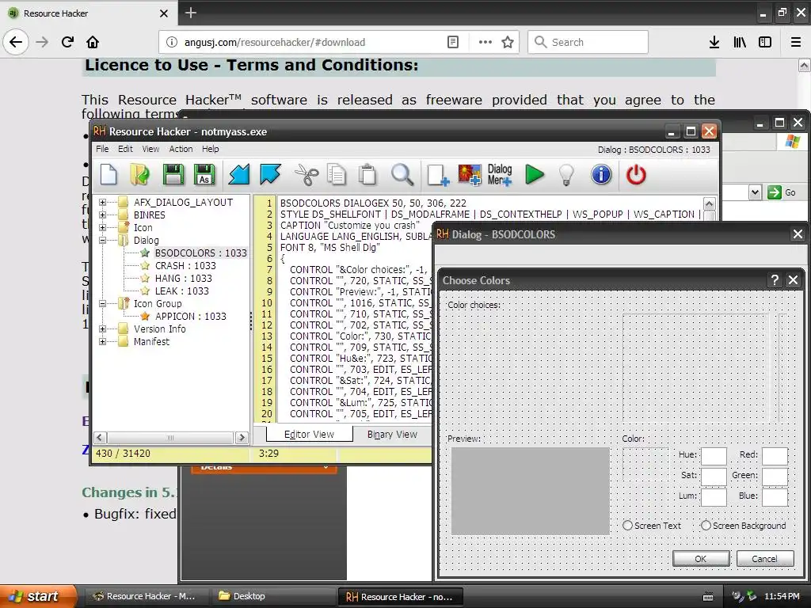Image resolution: width=811 pixels, height=608 pixels.
Task: Click the Add image resource icon
Action: [x=470, y=175]
